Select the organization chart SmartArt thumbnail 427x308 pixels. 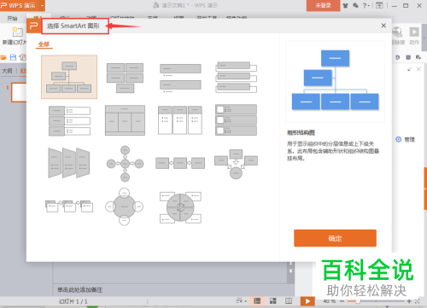click(x=69, y=77)
